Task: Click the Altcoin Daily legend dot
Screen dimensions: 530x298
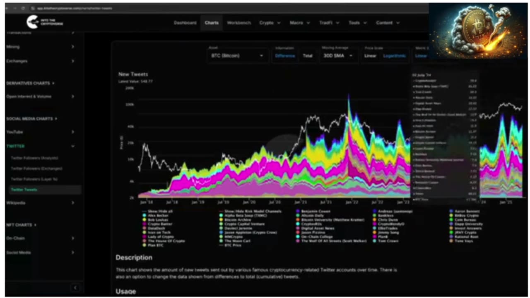Action: click(298, 216)
